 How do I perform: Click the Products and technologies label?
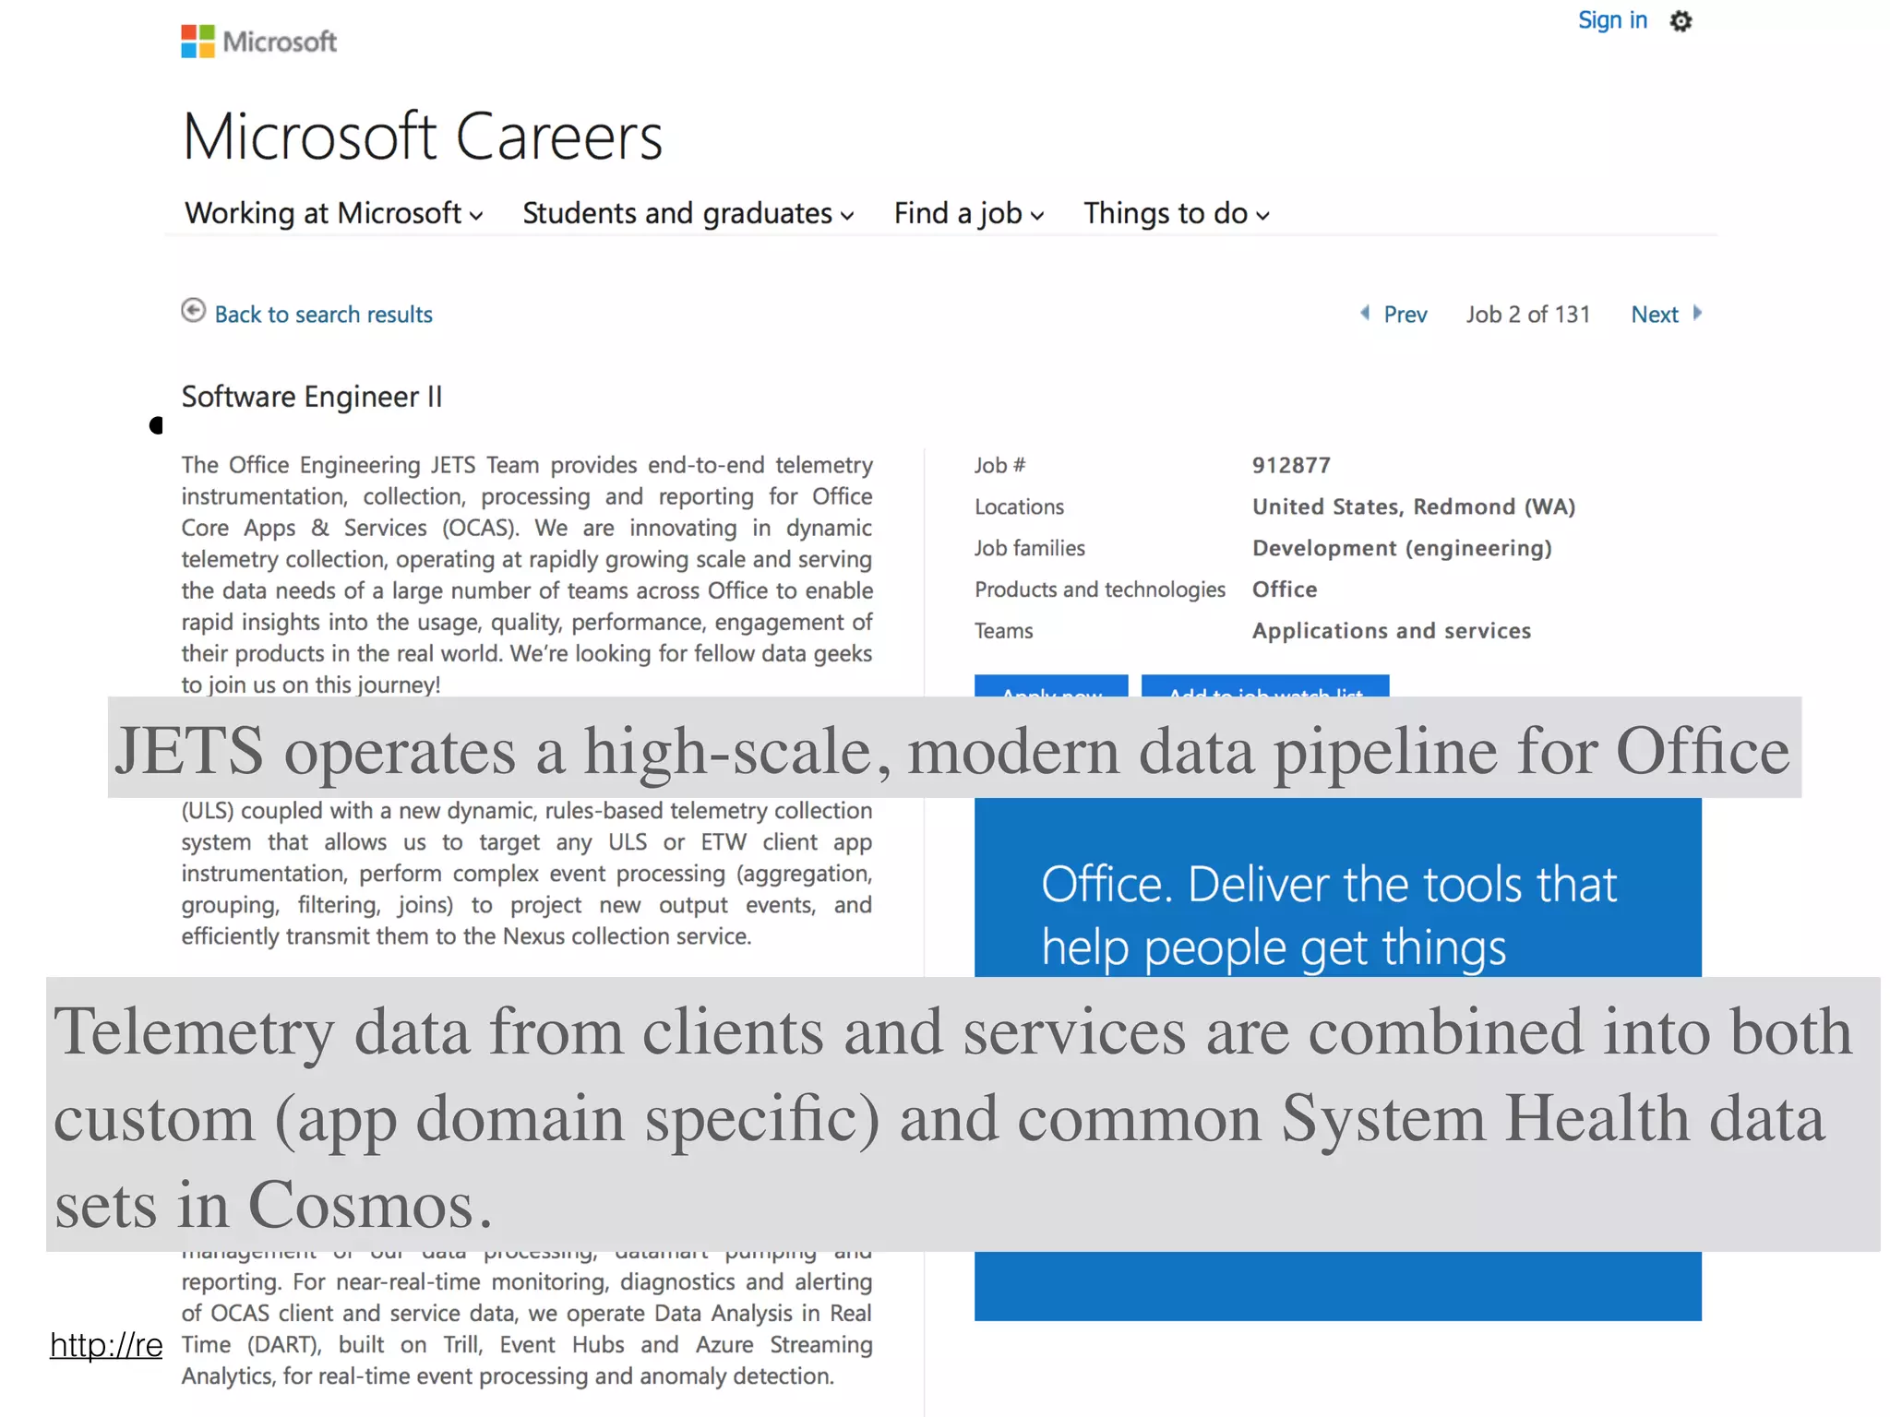(1100, 589)
